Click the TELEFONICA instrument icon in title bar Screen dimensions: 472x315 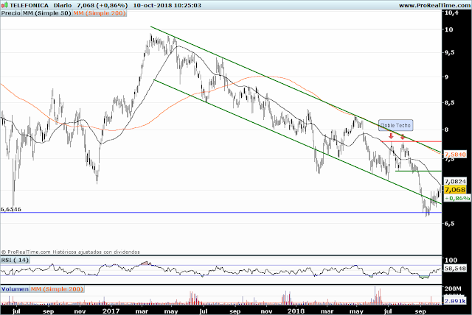pos(4,5)
